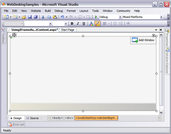
Task: Click the move handle on the WebDesktop control
Action: (x=14, y=35)
